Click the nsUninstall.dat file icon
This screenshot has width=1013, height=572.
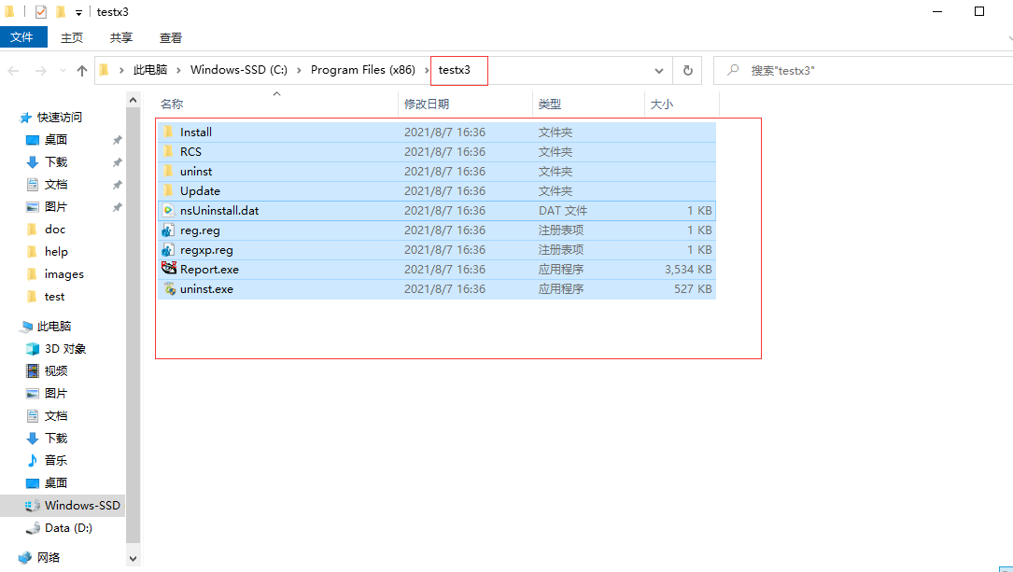[169, 211]
